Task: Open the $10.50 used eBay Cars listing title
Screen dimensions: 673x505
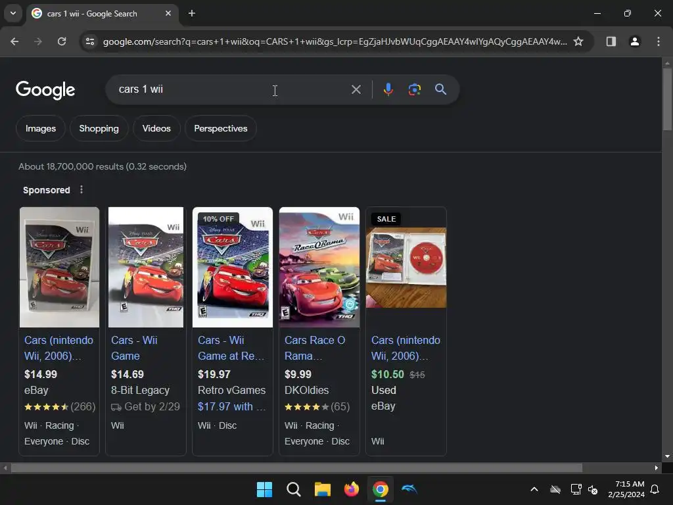Action: coord(406,348)
